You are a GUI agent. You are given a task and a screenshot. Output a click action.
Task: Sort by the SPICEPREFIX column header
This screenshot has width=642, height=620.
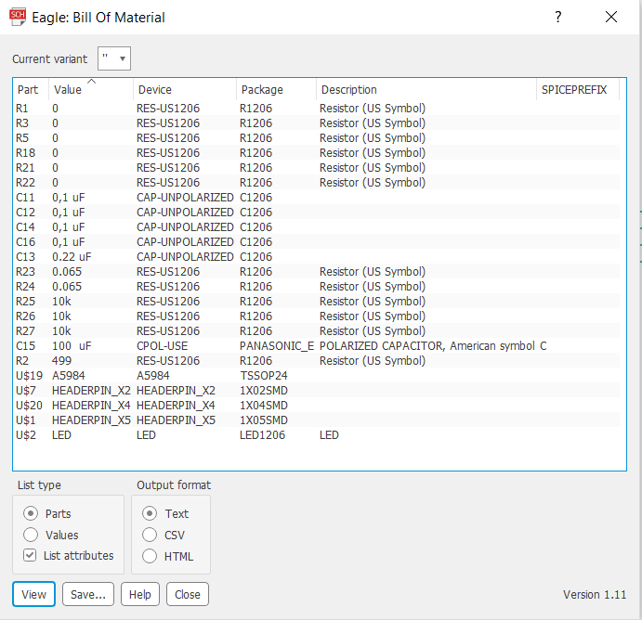578,89
